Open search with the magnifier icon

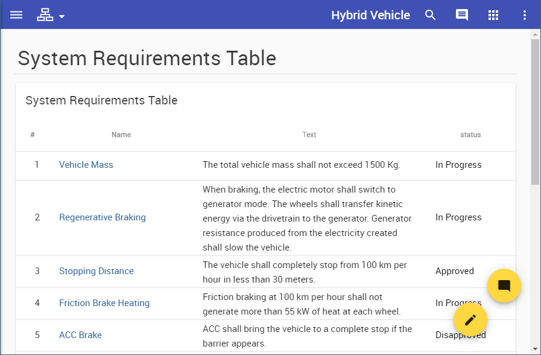[x=430, y=15]
